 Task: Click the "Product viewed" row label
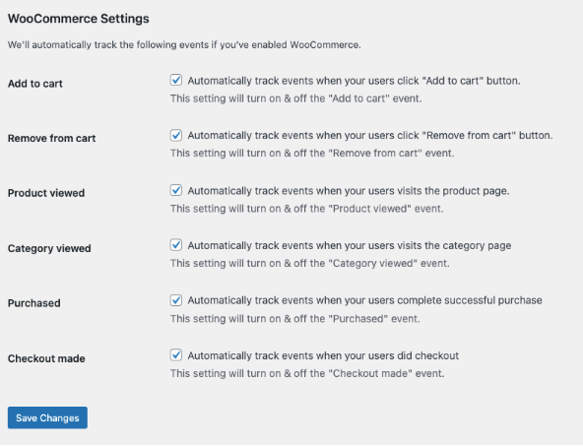pos(46,193)
